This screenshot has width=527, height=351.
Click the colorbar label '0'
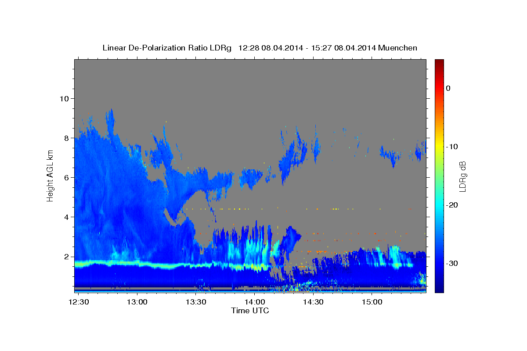[448, 88]
